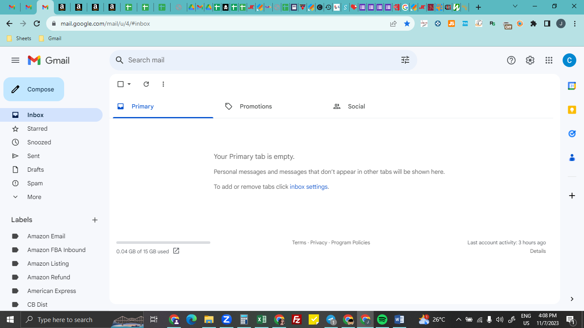Screen dimensions: 584x328
Task: Open Word from the taskbar
Action: [399, 319]
